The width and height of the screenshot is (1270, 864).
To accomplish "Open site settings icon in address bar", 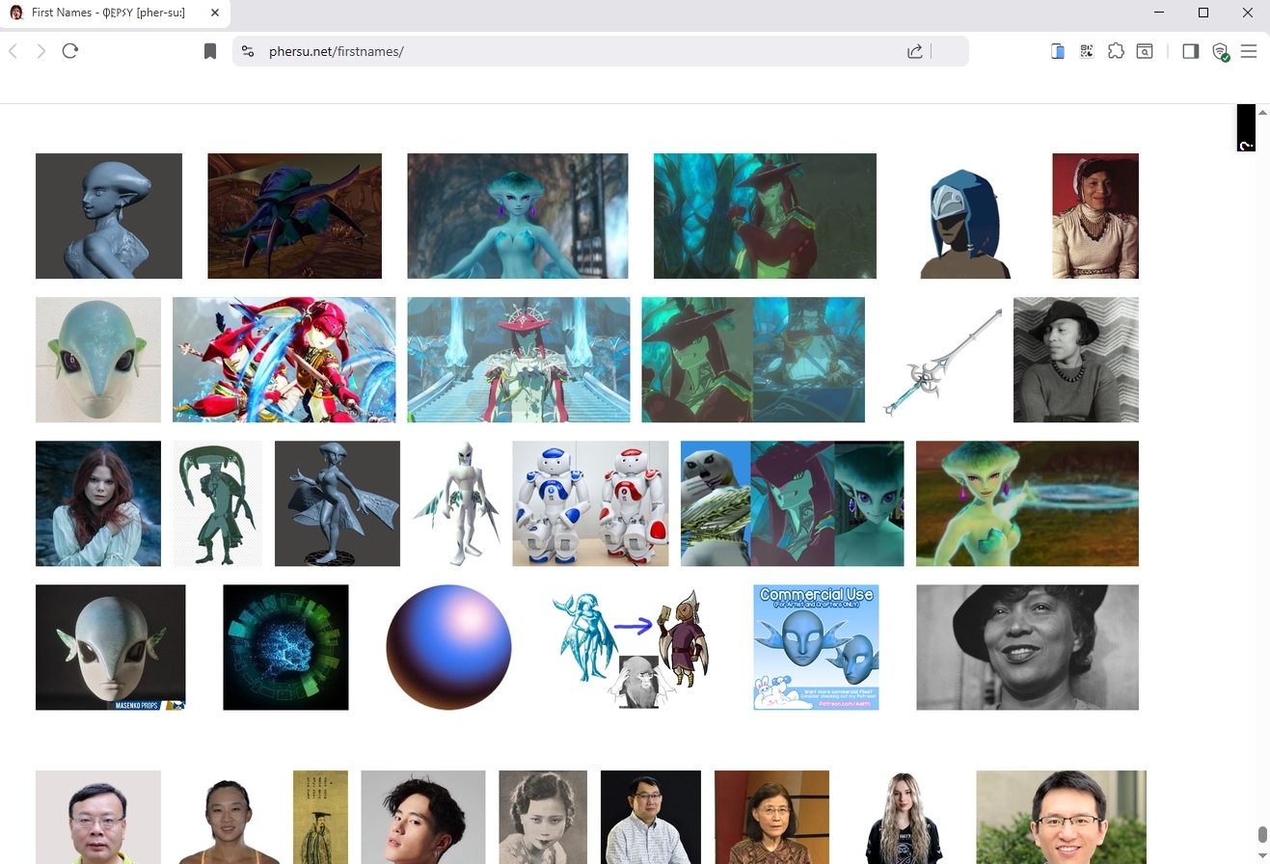I will pyautogui.click(x=248, y=51).
